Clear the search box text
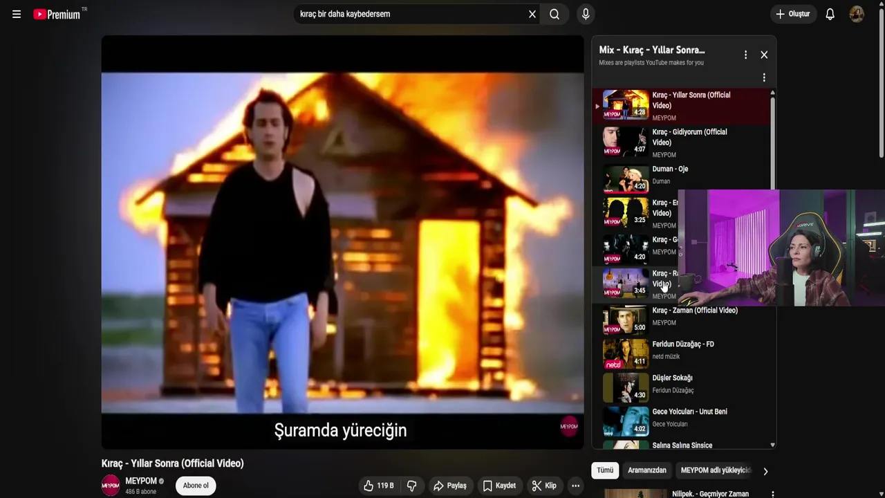The width and height of the screenshot is (885, 498). (532, 14)
